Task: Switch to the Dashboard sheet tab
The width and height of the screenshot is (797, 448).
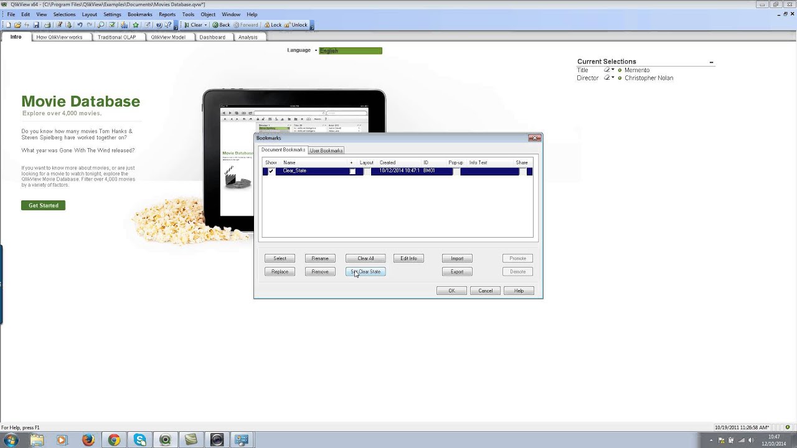Action: point(212,37)
